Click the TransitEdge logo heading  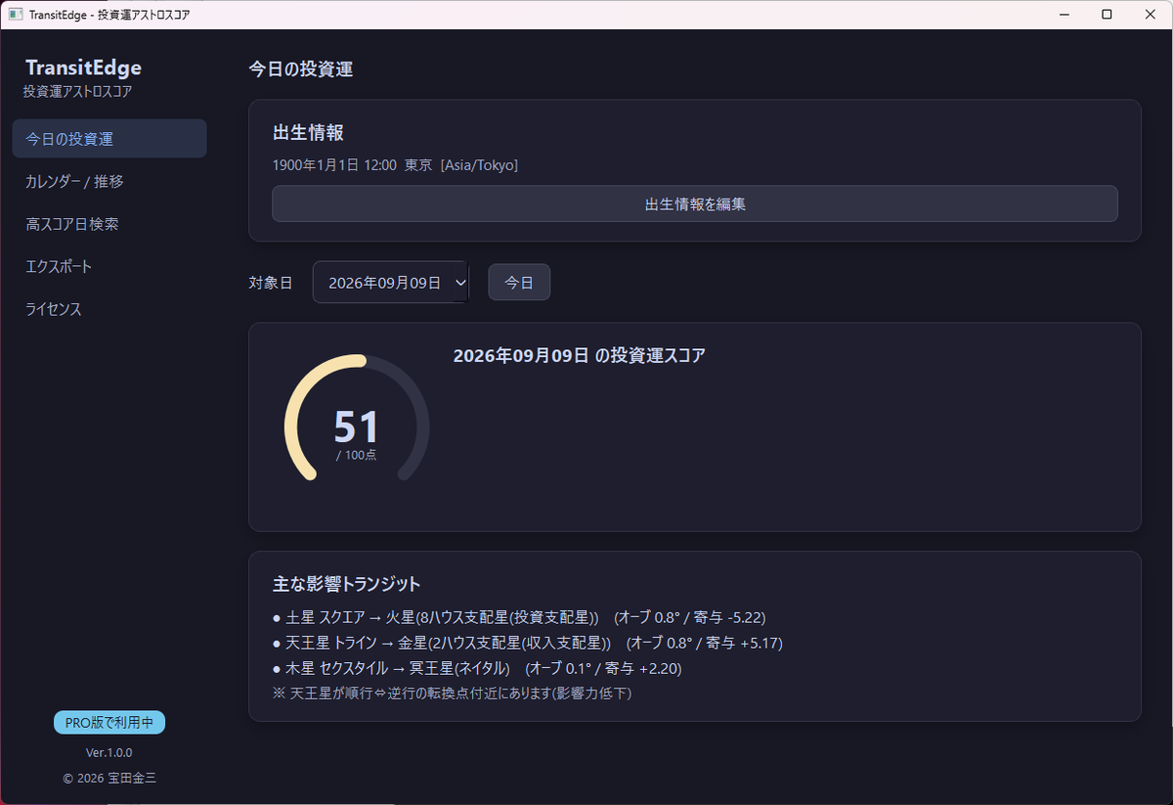(83, 67)
